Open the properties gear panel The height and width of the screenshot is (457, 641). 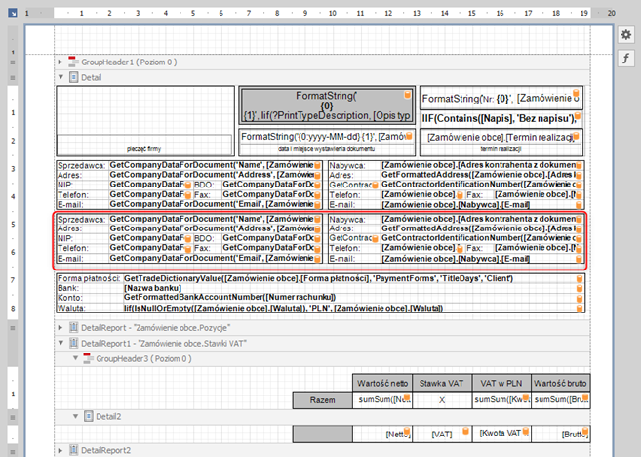[x=625, y=35]
